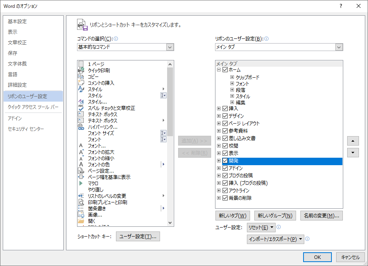
Task: Open the リセット dropdown button
Action: 261,227
